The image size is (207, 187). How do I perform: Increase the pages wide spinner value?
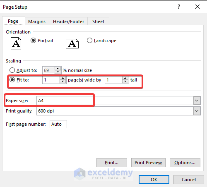pyautogui.click(x=63, y=78)
